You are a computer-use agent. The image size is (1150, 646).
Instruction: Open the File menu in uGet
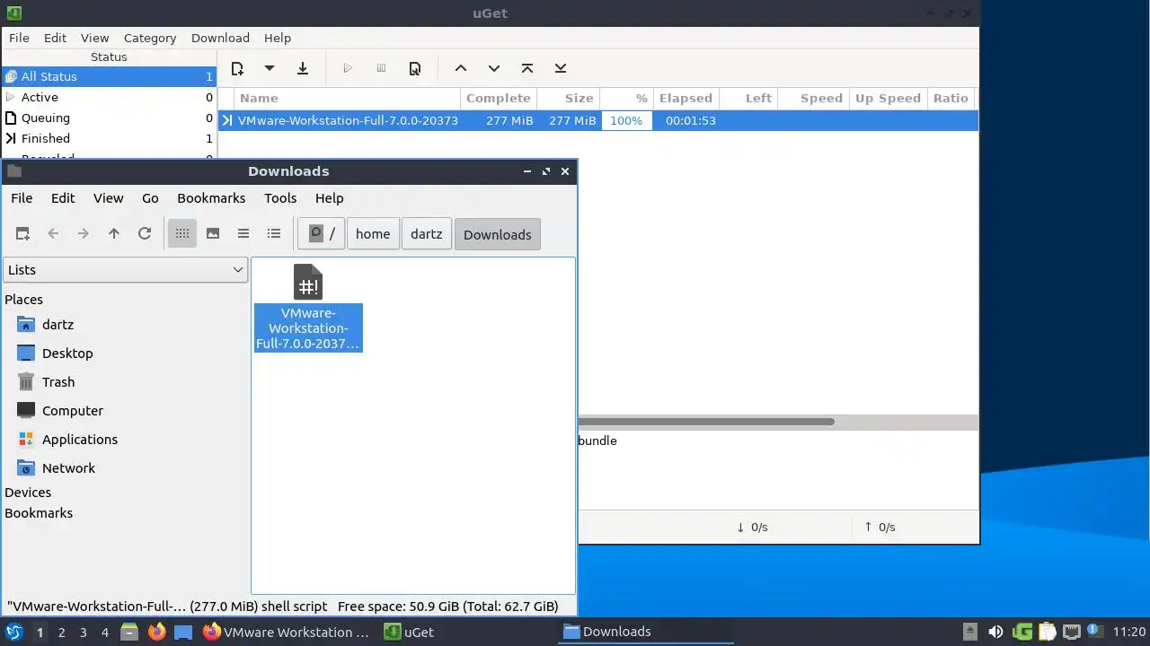click(x=19, y=38)
